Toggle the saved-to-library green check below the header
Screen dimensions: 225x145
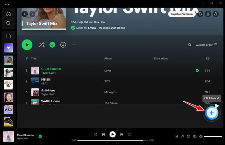click(x=52, y=45)
